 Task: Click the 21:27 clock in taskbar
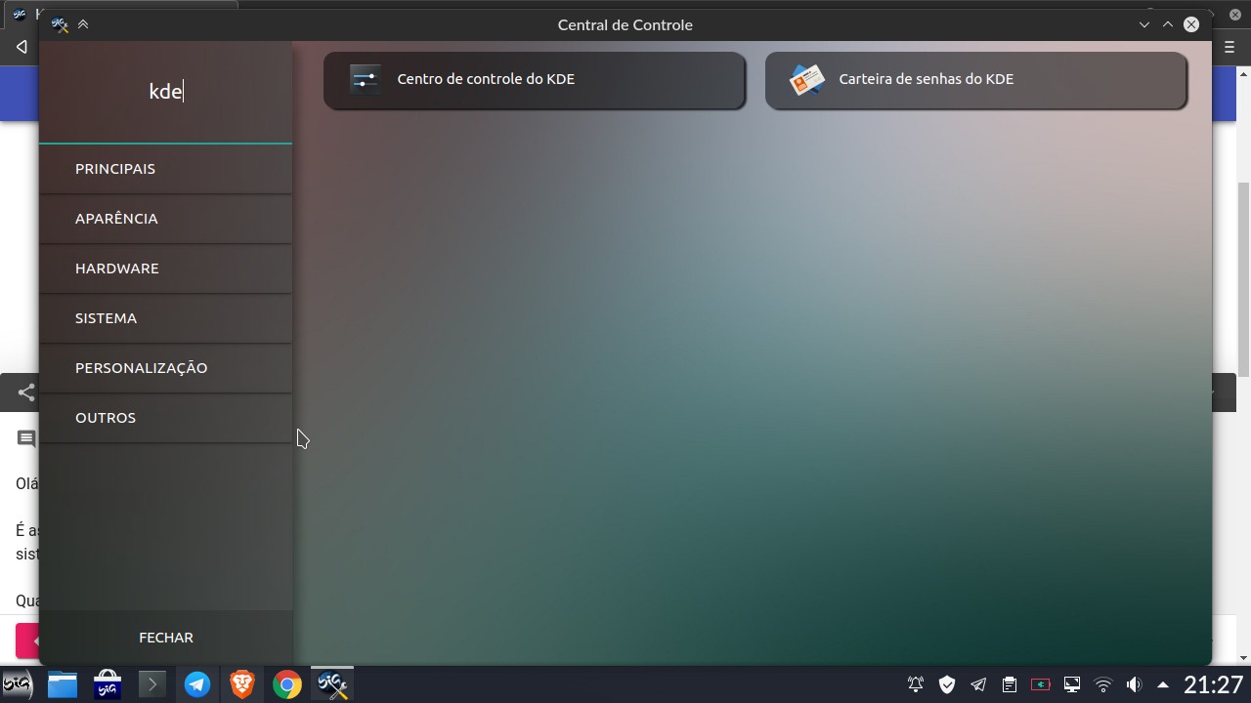point(1214,684)
